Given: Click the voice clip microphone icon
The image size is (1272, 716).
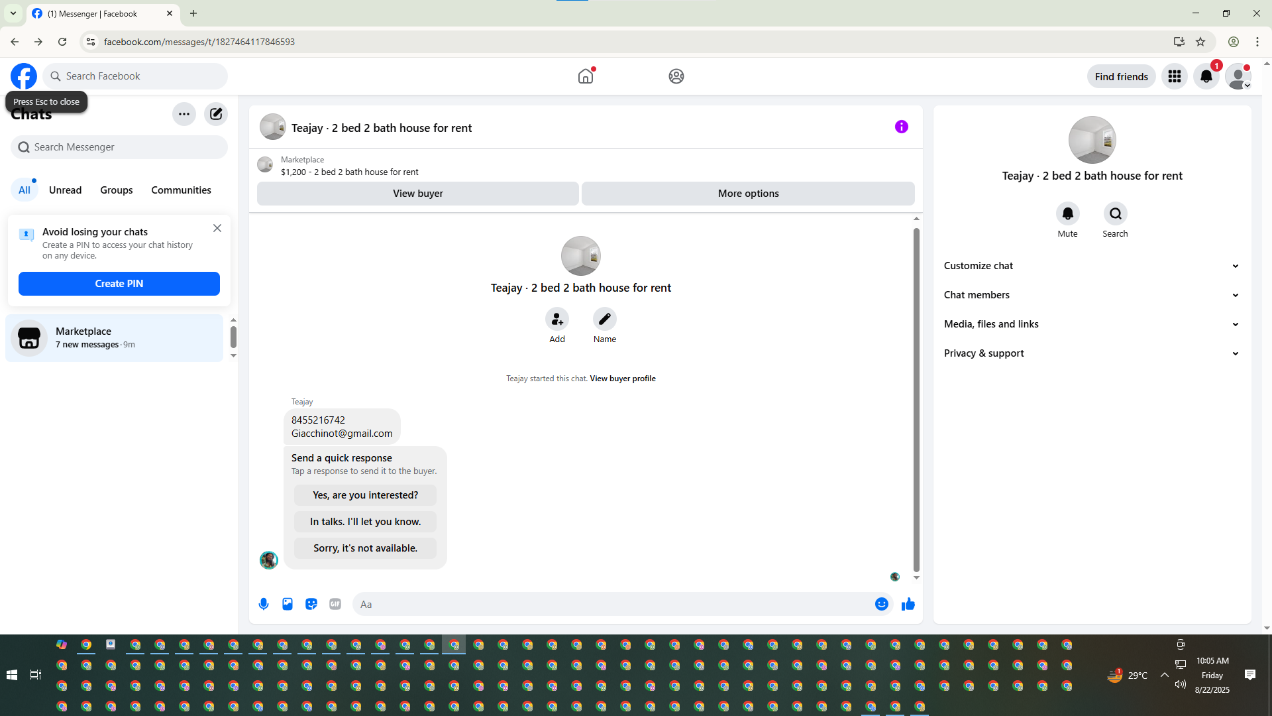Looking at the screenshot, I should coord(264,604).
